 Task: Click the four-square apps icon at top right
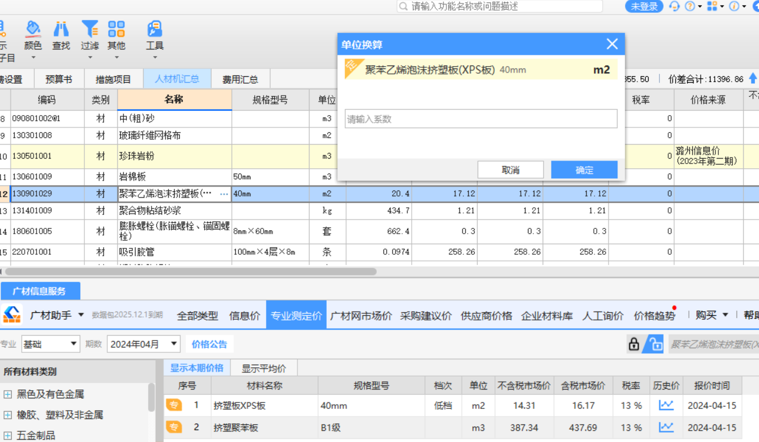coord(712,6)
